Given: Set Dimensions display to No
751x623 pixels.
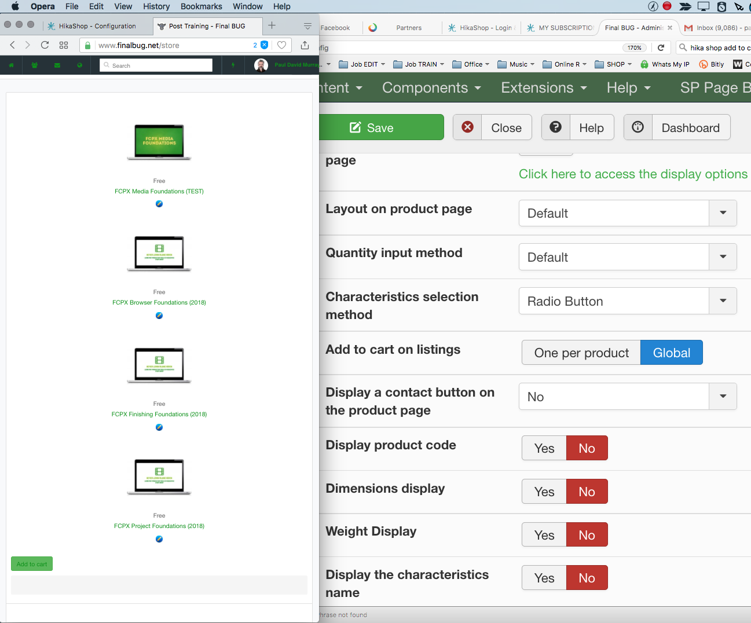Looking at the screenshot, I should click(587, 492).
